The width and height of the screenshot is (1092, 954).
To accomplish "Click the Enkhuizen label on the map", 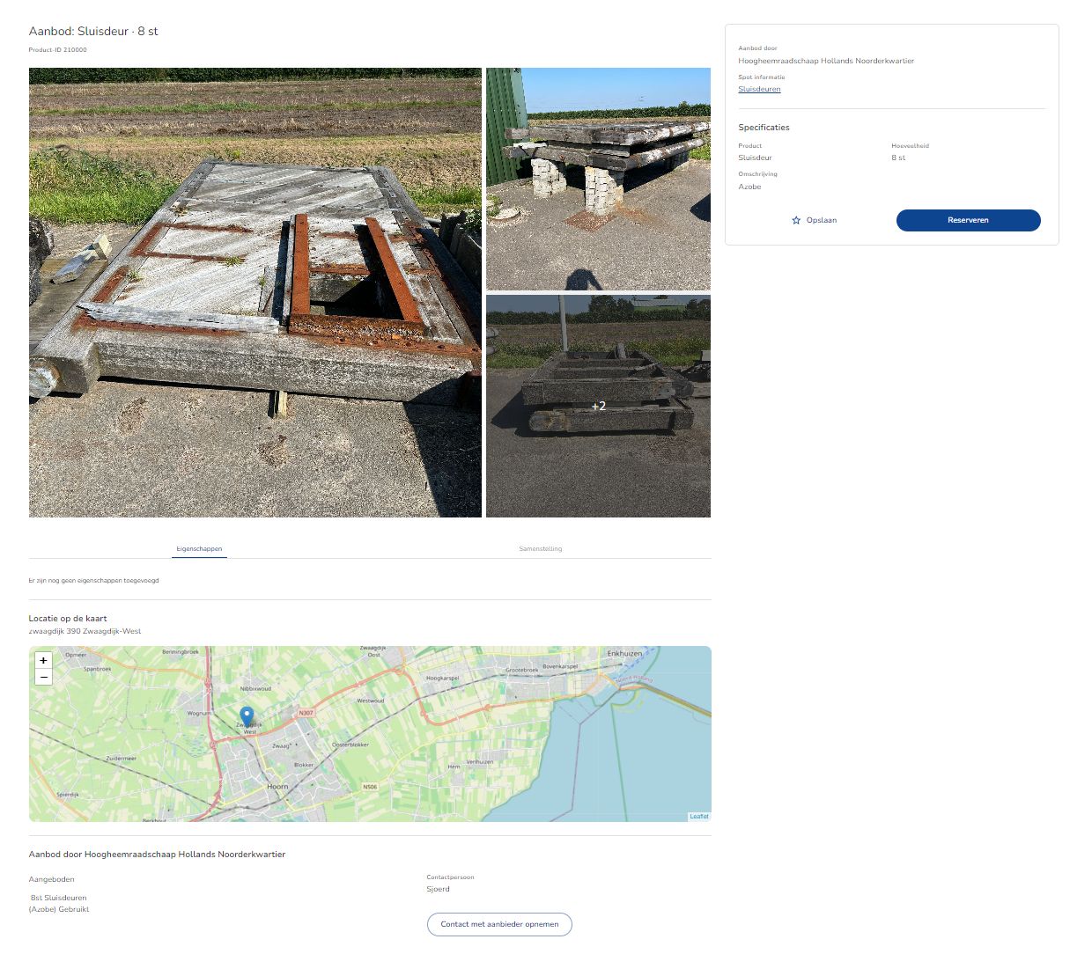I will coord(624,653).
